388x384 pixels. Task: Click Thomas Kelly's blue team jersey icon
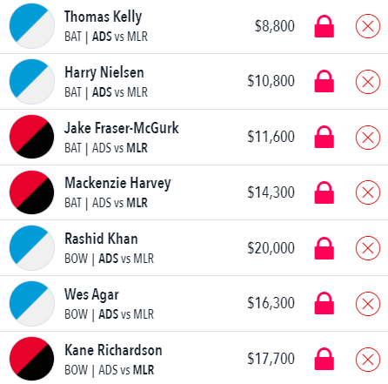(x=32, y=26)
